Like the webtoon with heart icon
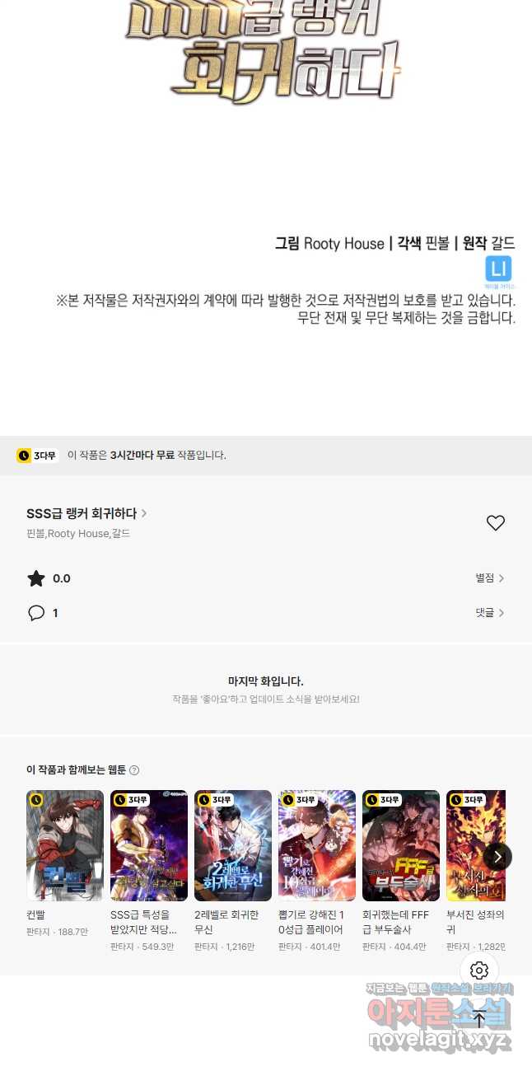 (495, 523)
